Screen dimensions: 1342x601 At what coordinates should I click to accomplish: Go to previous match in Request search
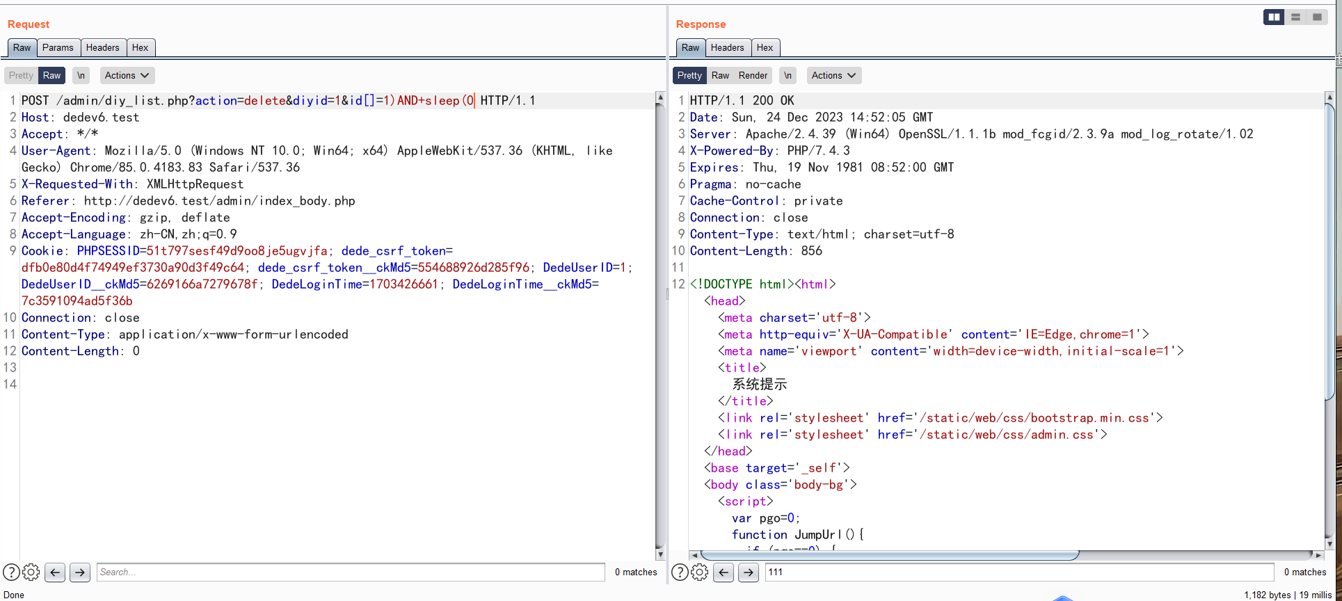tap(55, 572)
